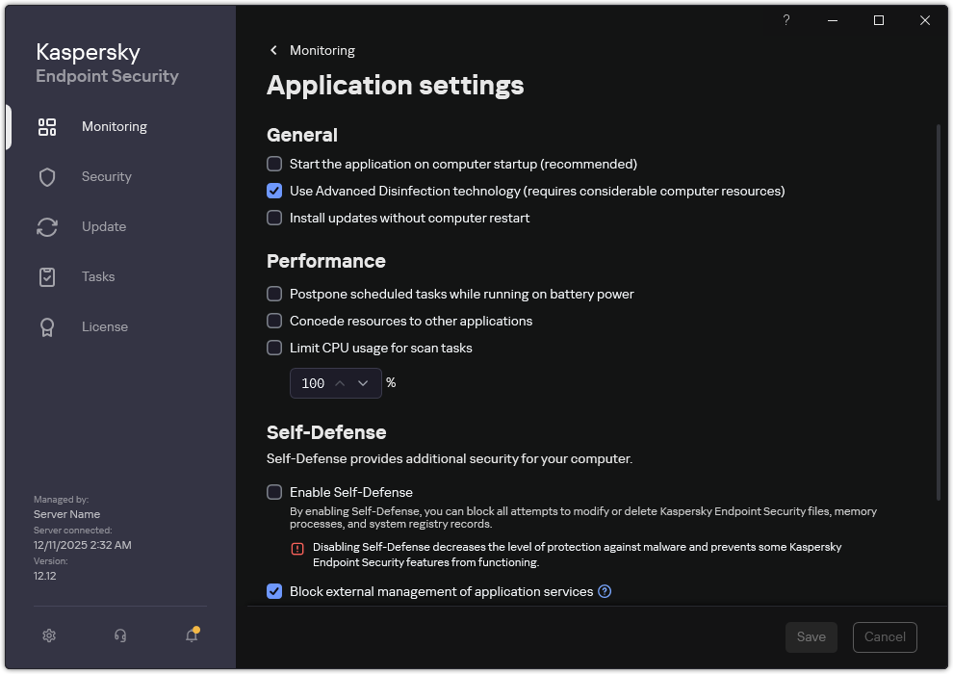Open application settings via gear icon
The height and width of the screenshot is (674, 953).
pyautogui.click(x=48, y=635)
